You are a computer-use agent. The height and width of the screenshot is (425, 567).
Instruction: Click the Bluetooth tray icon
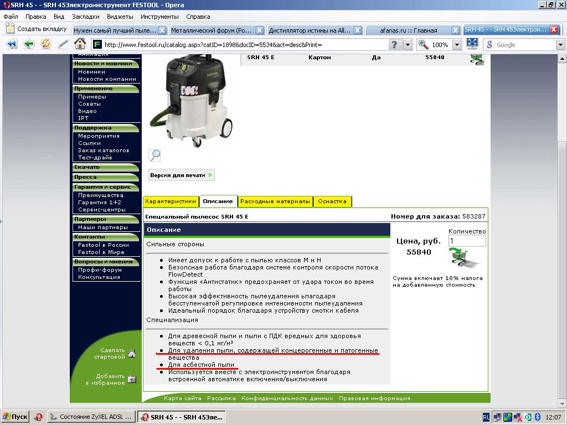(x=537, y=417)
